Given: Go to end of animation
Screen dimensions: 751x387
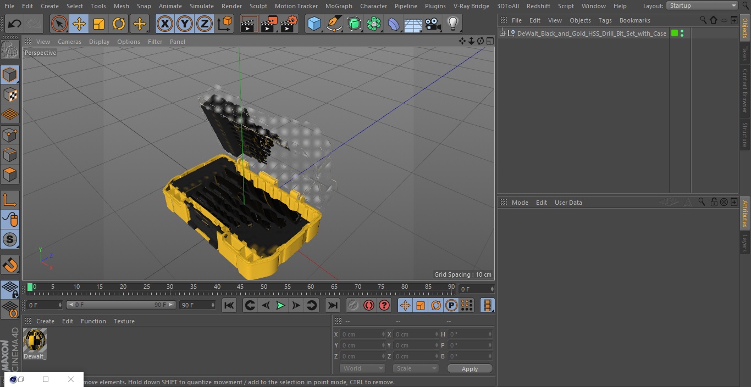Looking at the screenshot, I should click(333, 305).
